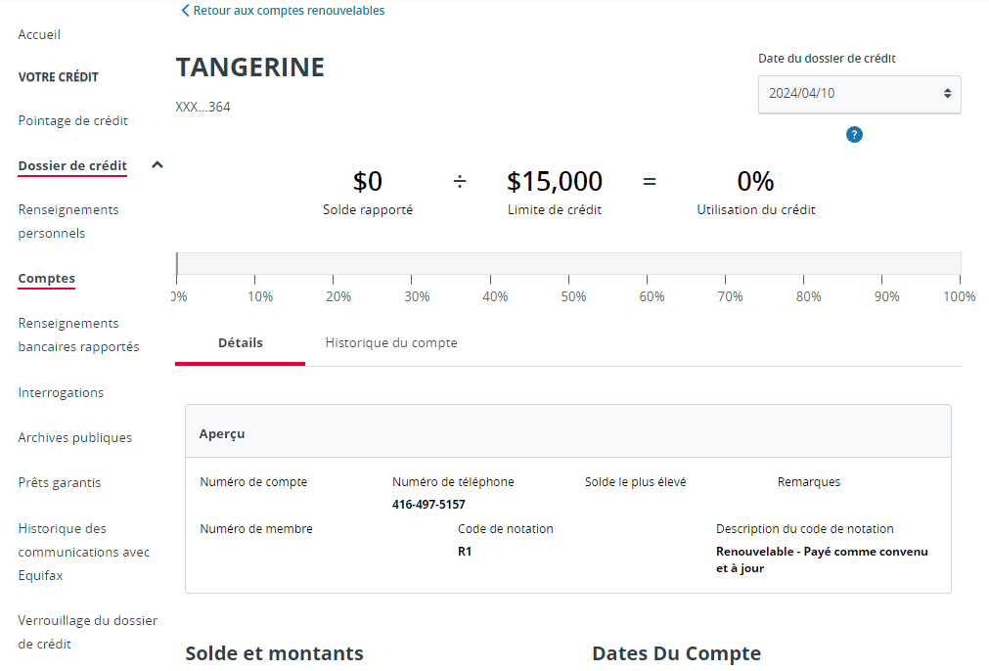Viewport: 989px width, 671px height.
Task: Click Retour aux comptes renouvelables link
Action: pos(291,10)
